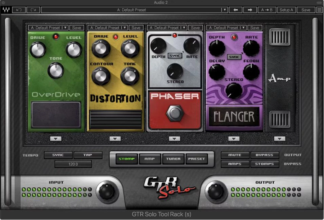Image resolution: width=324 pixels, height=220 pixels.
Task: Click the Flanger Delay knob
Action: (217, 72)
